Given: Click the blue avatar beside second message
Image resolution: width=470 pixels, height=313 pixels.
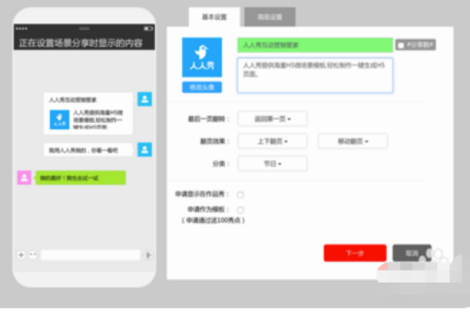Looking at the screenshot, I should (145, 149).
